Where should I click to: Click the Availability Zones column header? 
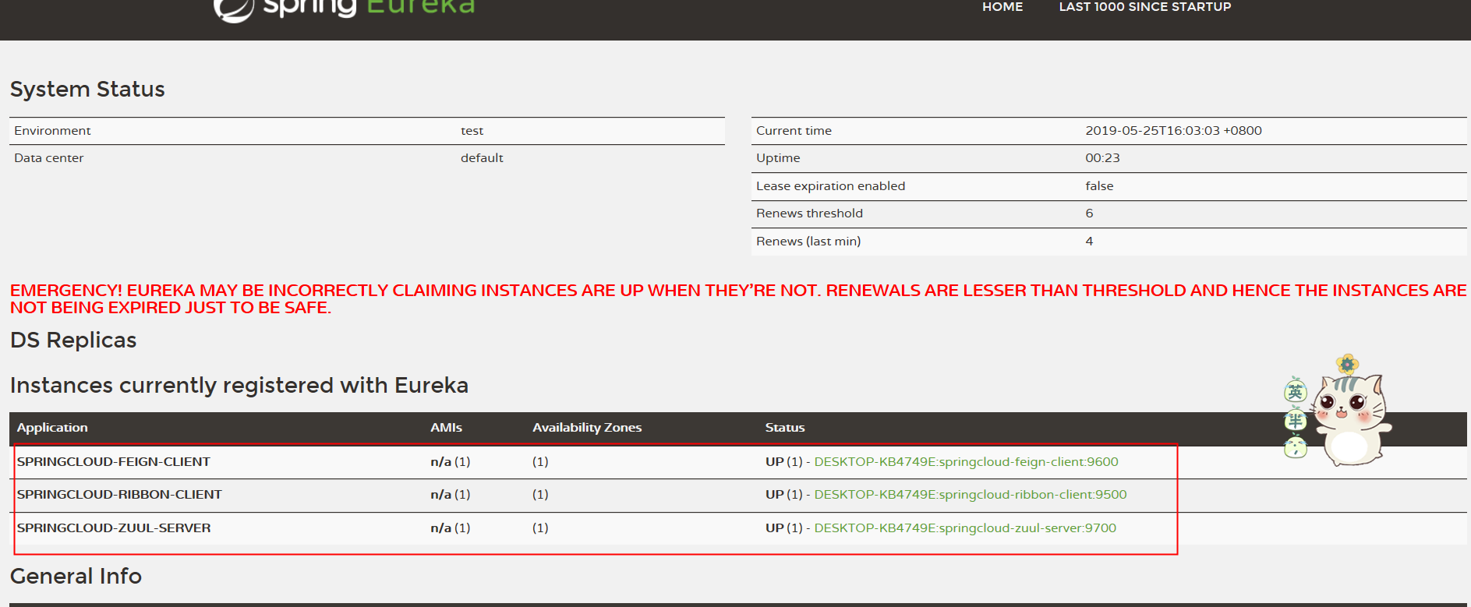587,427
